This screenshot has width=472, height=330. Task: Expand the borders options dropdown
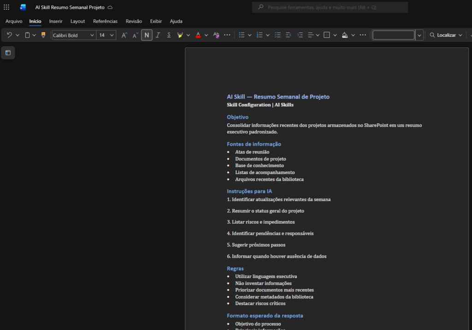coord(335,35)
